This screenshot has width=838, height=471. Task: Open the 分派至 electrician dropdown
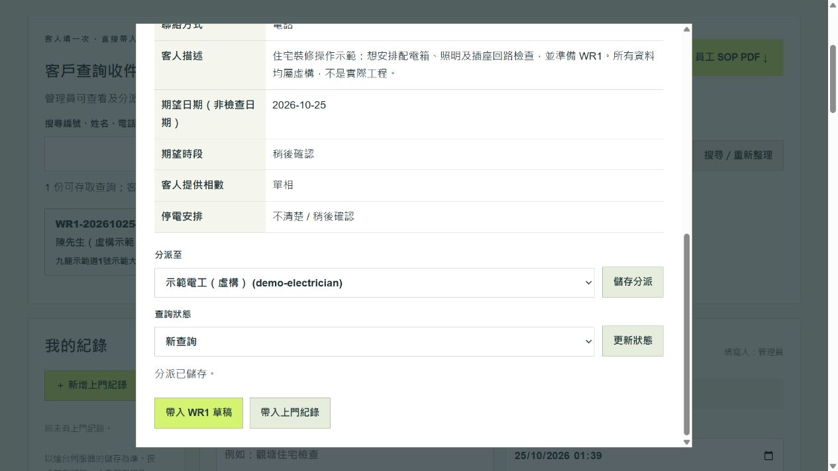coord(374,282)
